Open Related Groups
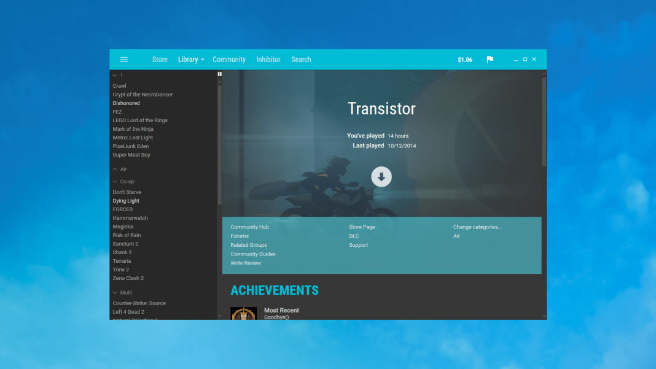This screenshot has height=369, width=656. pos(249,245)
